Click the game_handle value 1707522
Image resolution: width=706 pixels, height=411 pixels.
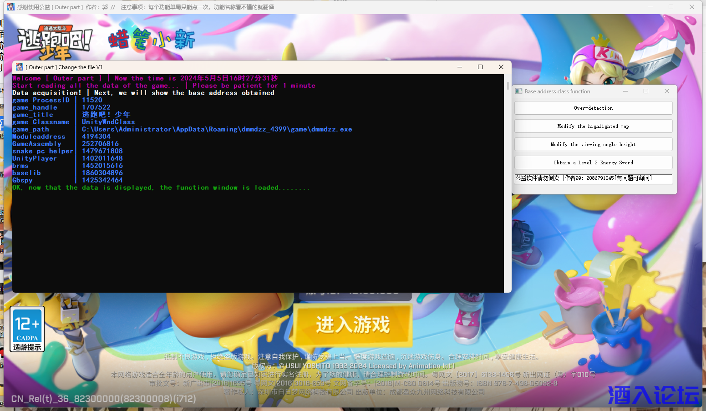(96, 107)
